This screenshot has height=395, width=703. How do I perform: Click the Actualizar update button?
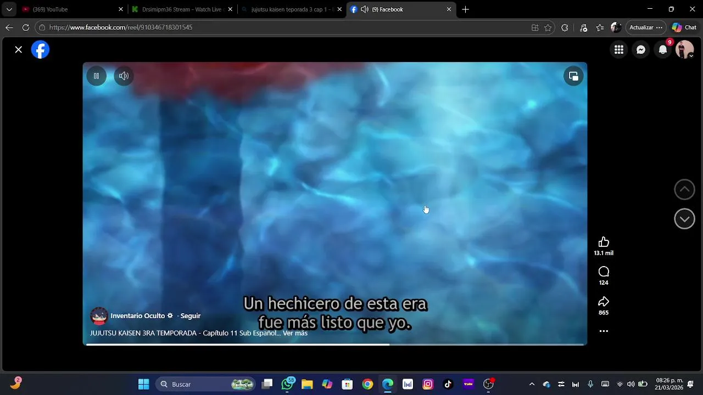(646, 27)
